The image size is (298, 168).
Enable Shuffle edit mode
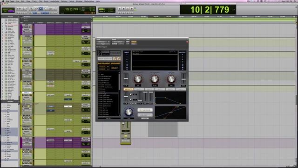(x=5, y=9)
